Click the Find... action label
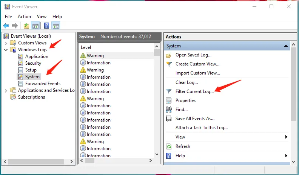The height and width of the screenshot is (175, 299). coord(182,110)
